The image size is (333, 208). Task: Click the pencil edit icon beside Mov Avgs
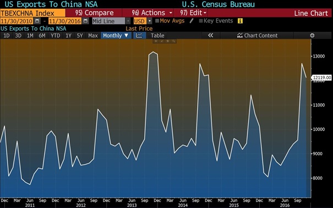pyautogui.click(x=192, y=21)
